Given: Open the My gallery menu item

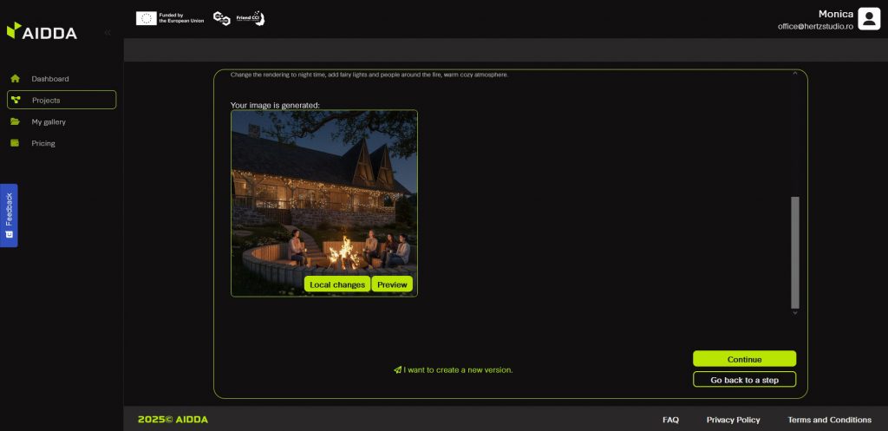Looking at the screenshot, I should pos(49,122).
